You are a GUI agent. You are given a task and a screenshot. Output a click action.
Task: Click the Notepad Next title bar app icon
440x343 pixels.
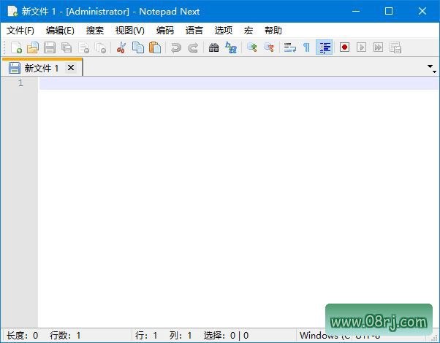(x=12, y=11)
